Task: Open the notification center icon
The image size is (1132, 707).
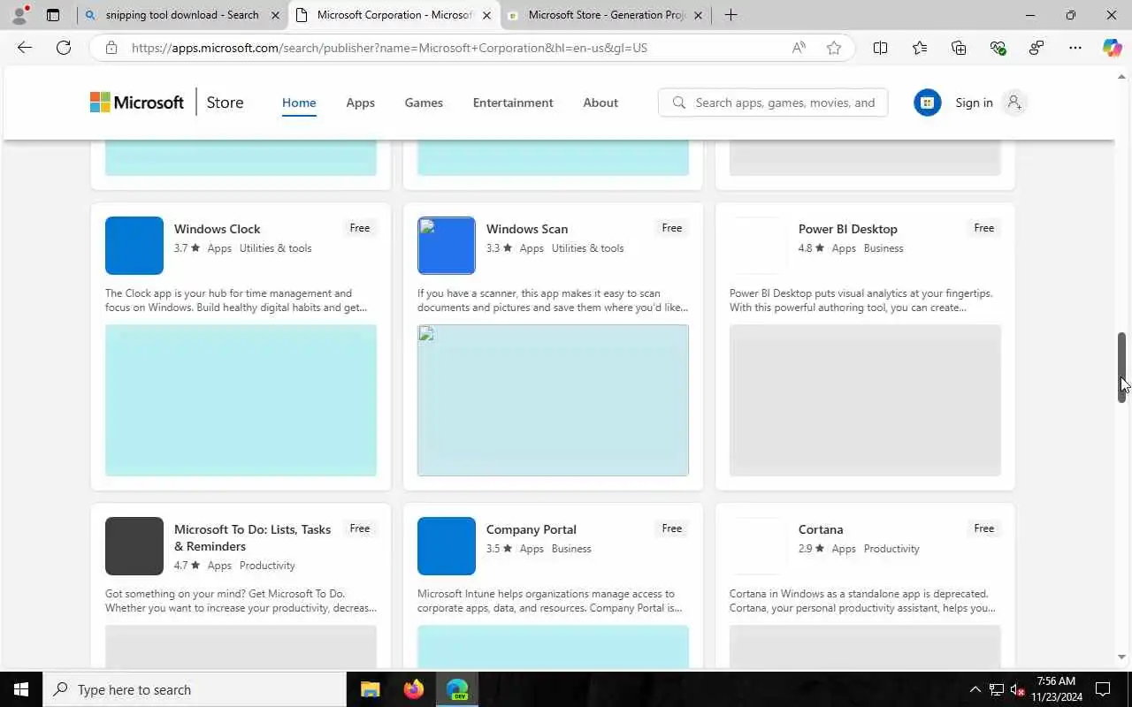Action: pos(1103,689)
